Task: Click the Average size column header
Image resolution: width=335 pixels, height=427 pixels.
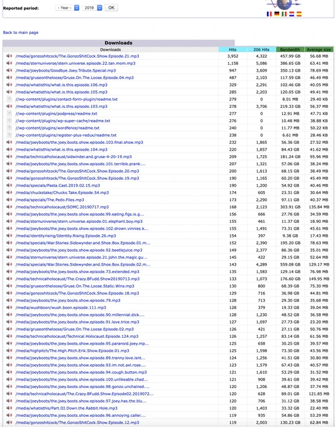Action: 319,50
